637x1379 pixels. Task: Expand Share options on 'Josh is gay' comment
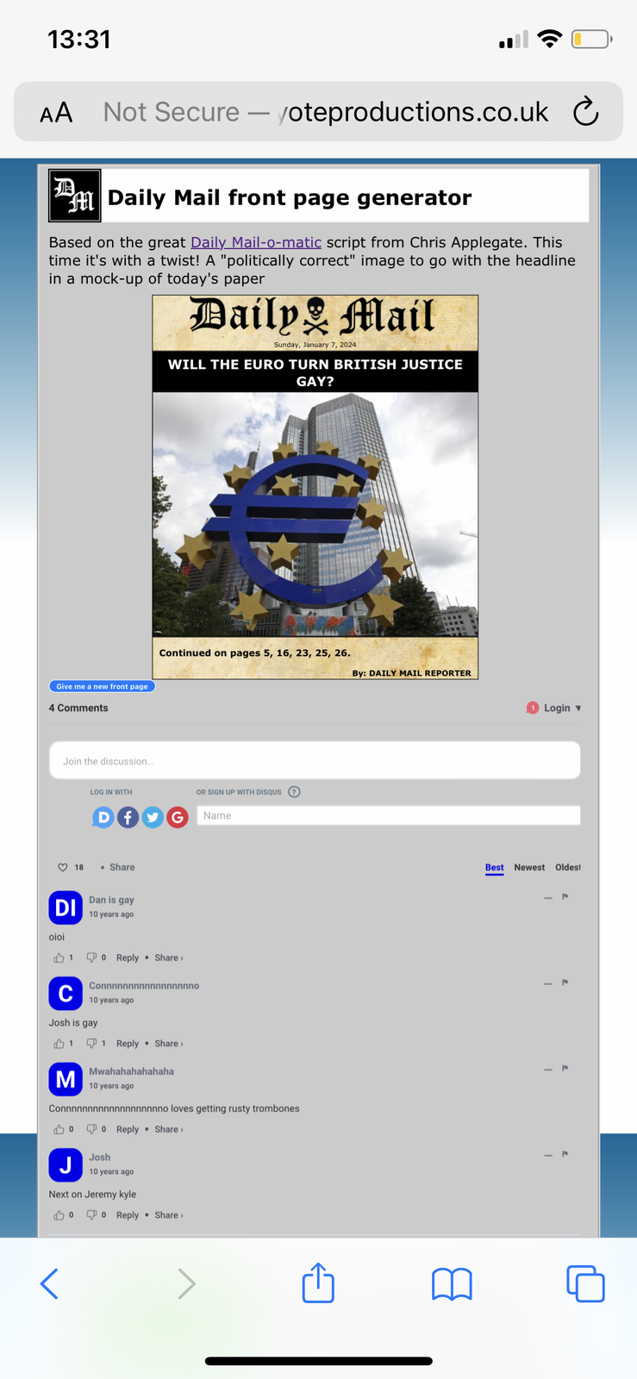(168, 1044)
